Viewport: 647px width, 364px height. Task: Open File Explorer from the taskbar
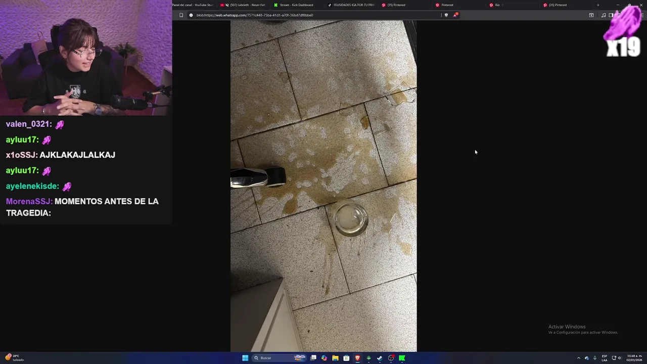(335, 358)
